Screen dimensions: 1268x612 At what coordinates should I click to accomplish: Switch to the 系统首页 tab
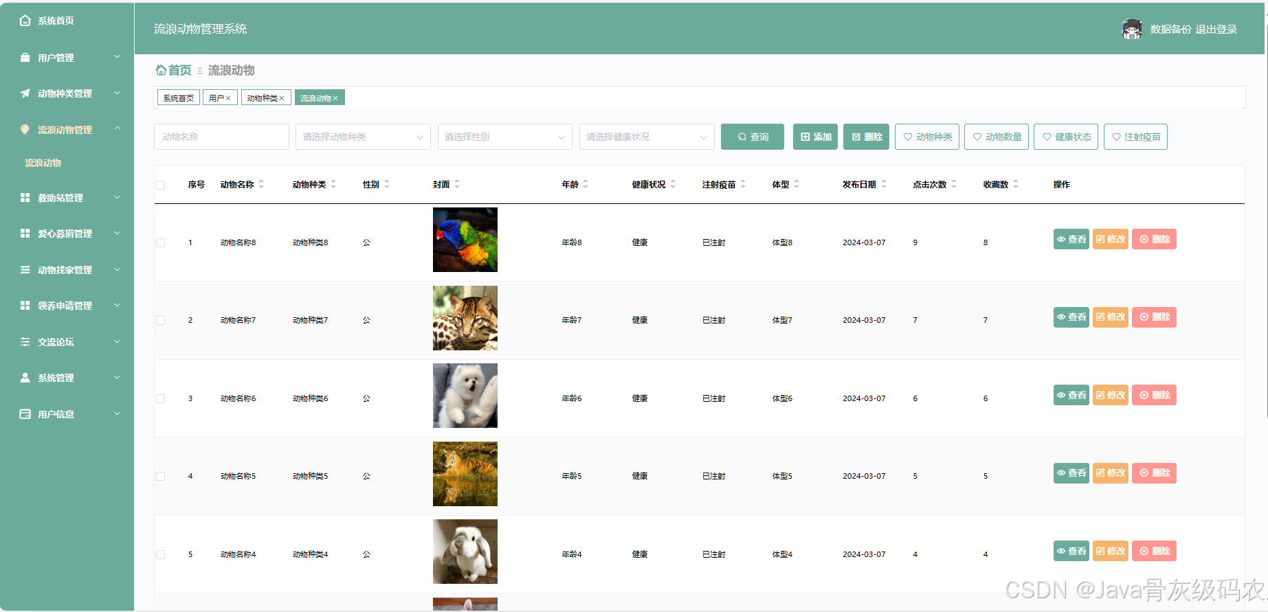pyautogui.click(x=179, y=98)
